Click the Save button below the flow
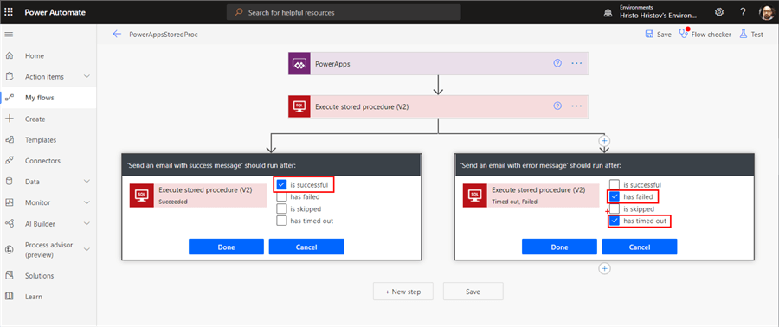This screenshot has height=327, width=779. (473, 292)
